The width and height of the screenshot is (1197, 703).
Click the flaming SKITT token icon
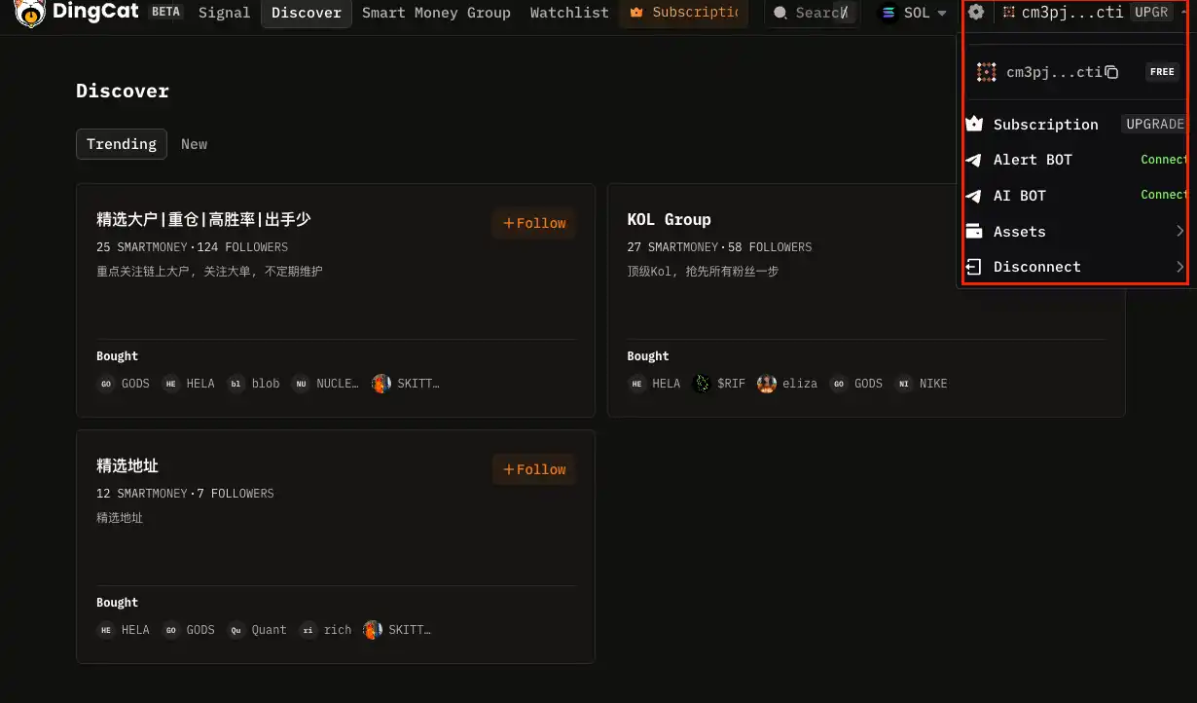coord(380,383)
